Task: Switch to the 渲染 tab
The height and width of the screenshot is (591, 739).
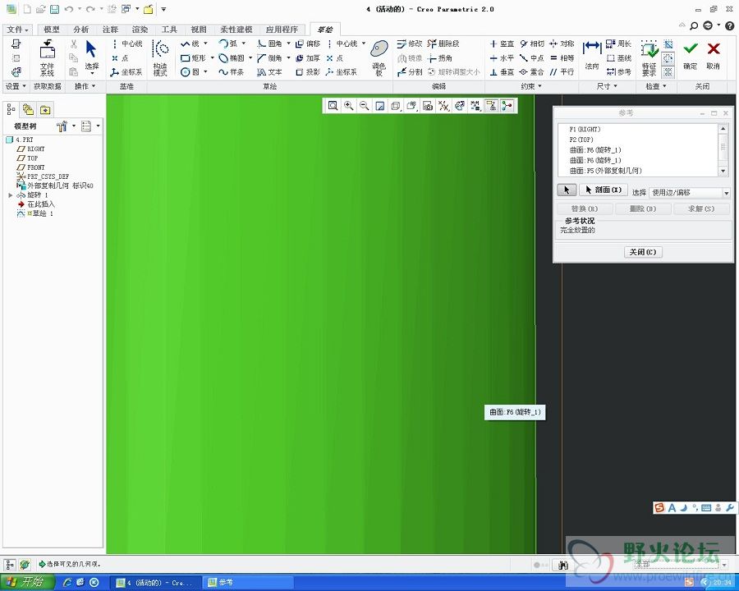Action: (140, 30)
